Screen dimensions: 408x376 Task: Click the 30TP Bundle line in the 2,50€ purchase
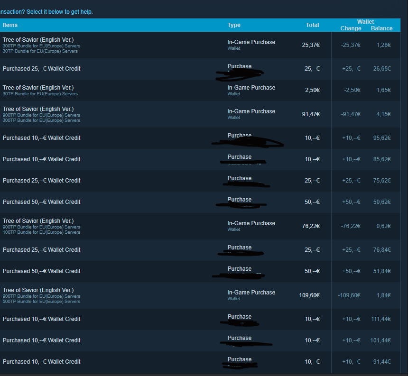click(40, 94)
